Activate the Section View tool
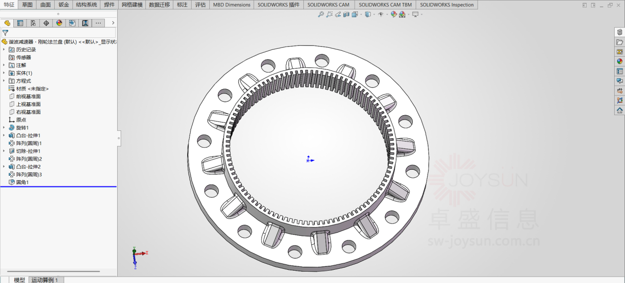 click(x=346, y=14)
